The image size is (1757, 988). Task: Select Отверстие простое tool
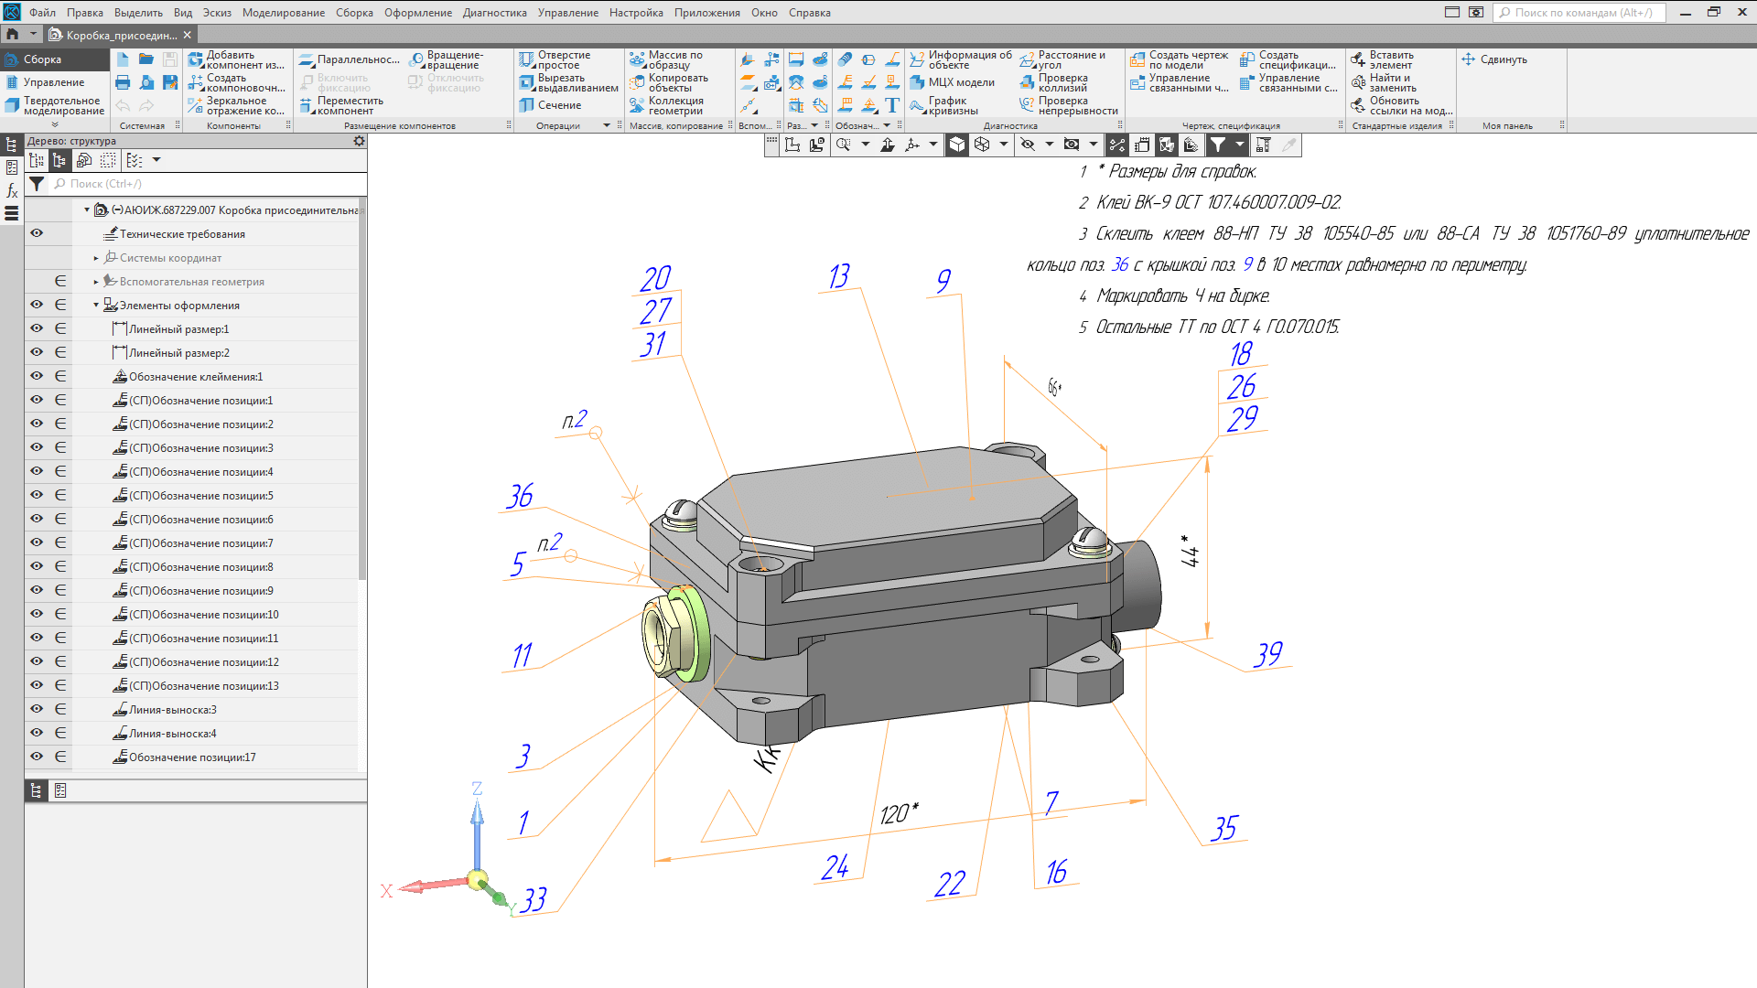(x=527, y=59)
